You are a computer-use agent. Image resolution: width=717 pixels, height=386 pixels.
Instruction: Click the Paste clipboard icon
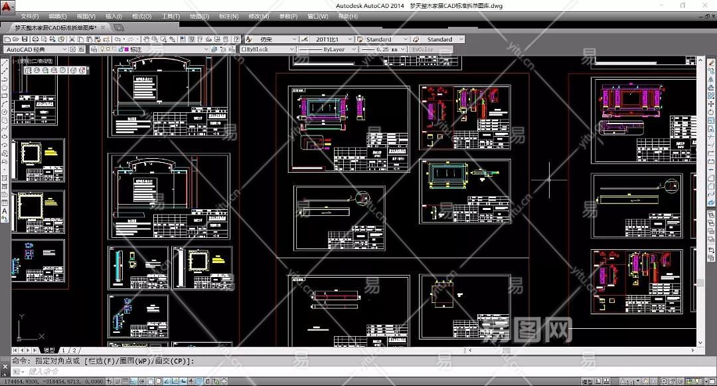point(90,39)
